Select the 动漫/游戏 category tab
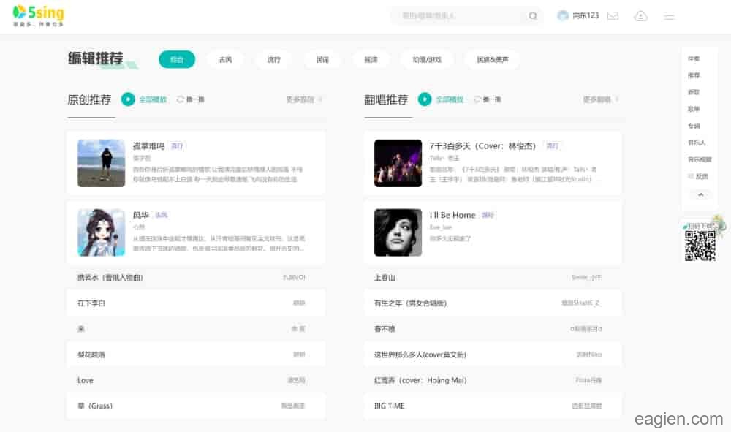731x432 pixels. (427, 60)
